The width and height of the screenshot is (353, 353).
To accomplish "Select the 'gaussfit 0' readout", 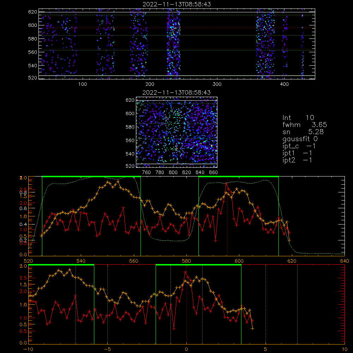I will click(x=300, y=139).
